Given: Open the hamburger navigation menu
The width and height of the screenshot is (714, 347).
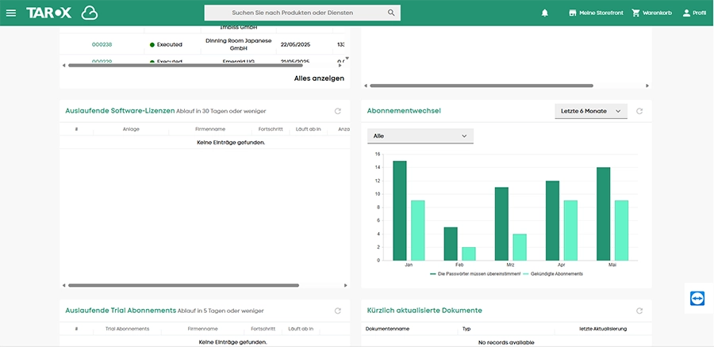Looking at the screenshot, I should pyautogui.click(x=11, y=13).
